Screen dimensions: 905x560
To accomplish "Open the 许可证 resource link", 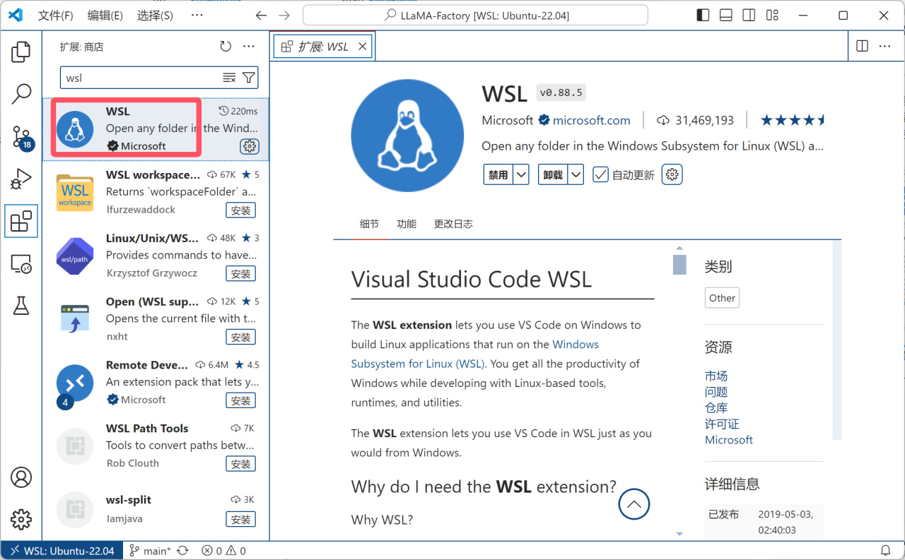I will pyautogui.click(x=722, y=424).
